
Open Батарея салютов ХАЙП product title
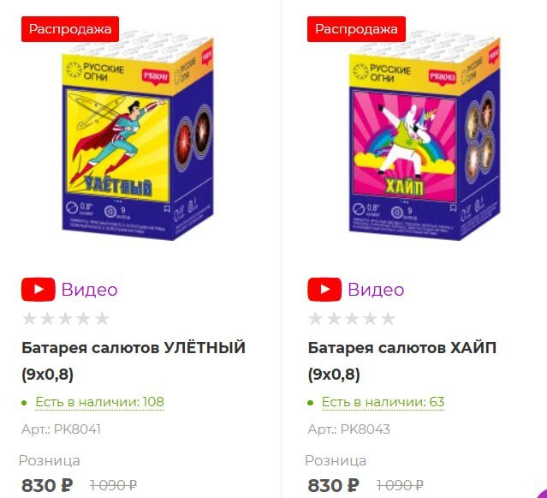401,361
